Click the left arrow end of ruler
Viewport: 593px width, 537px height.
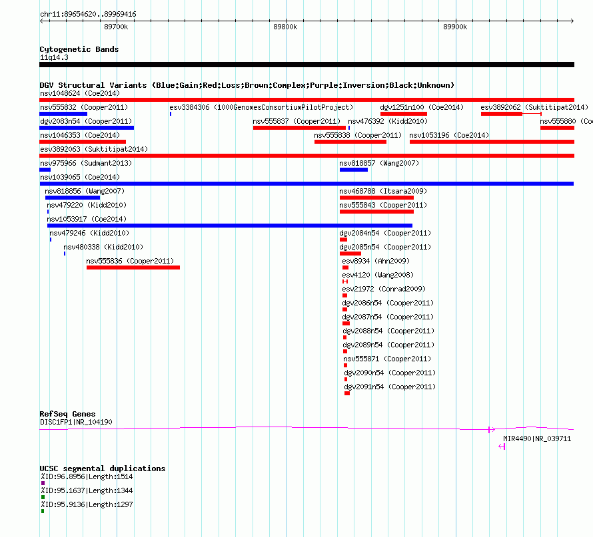pos(41,21)
